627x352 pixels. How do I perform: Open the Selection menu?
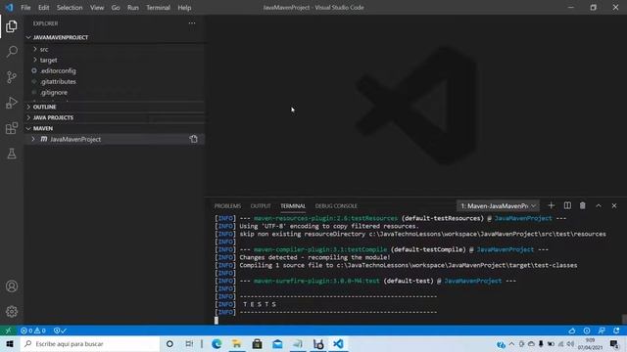[70, 8]
